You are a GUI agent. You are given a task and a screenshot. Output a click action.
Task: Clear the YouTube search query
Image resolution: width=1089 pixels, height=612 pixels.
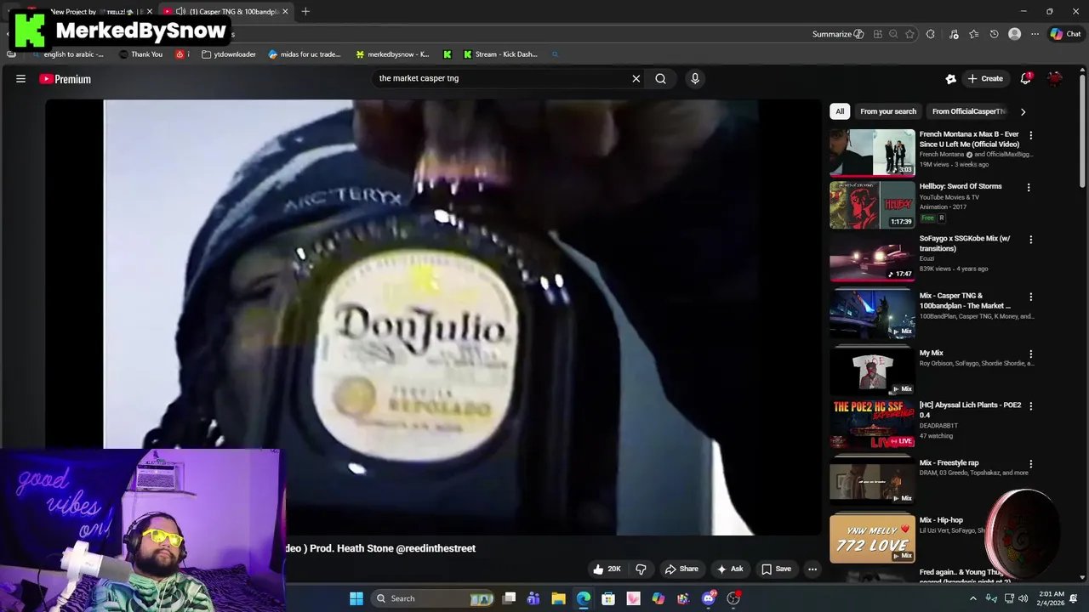click(636, 78)
